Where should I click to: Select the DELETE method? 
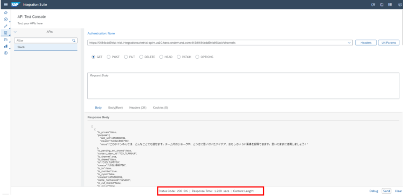pyautogui.click(x=141, y=57)
